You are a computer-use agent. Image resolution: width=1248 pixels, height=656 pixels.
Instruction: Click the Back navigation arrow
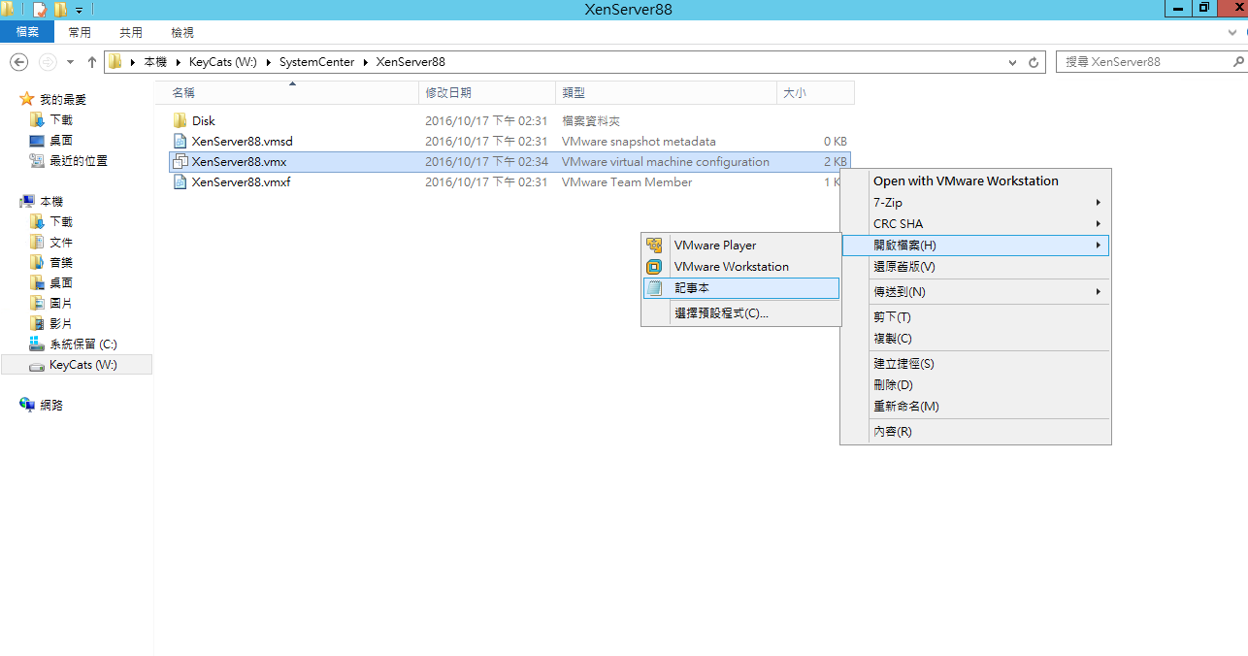tap(19, 61)
